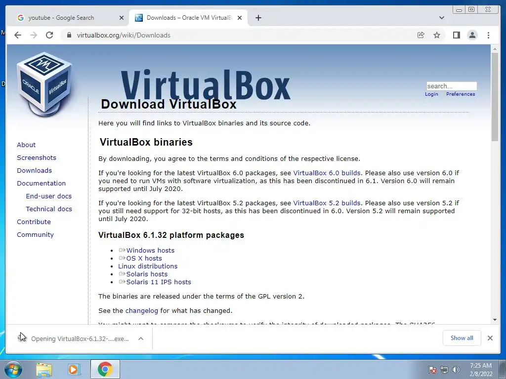Click the external link icon before Solaris hosts
The width and height of the screenshot is (506, 379).
coord(122,274)
